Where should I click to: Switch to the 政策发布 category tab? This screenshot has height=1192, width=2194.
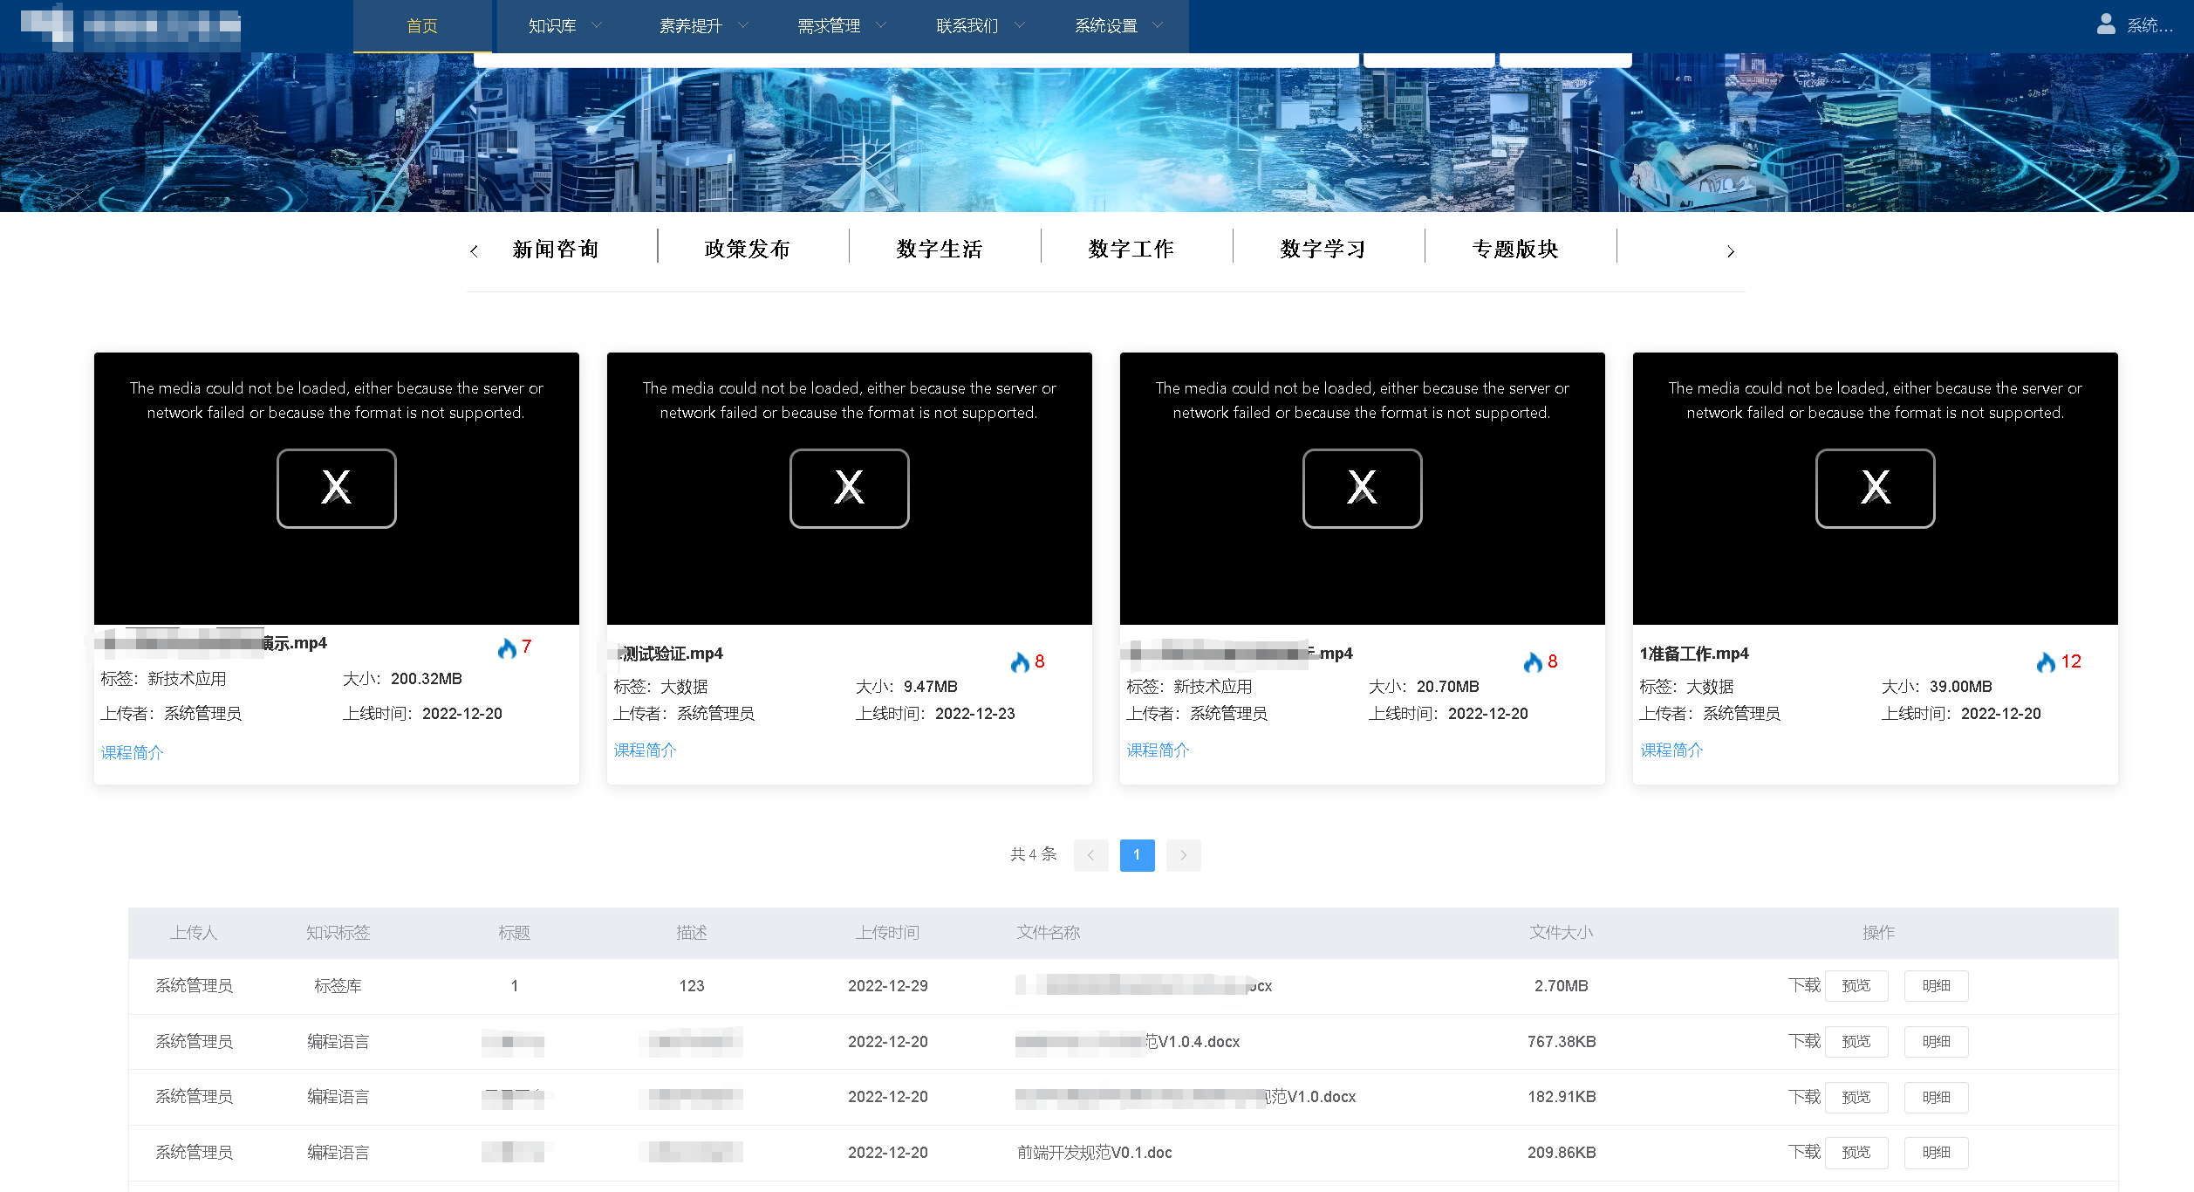748,250
